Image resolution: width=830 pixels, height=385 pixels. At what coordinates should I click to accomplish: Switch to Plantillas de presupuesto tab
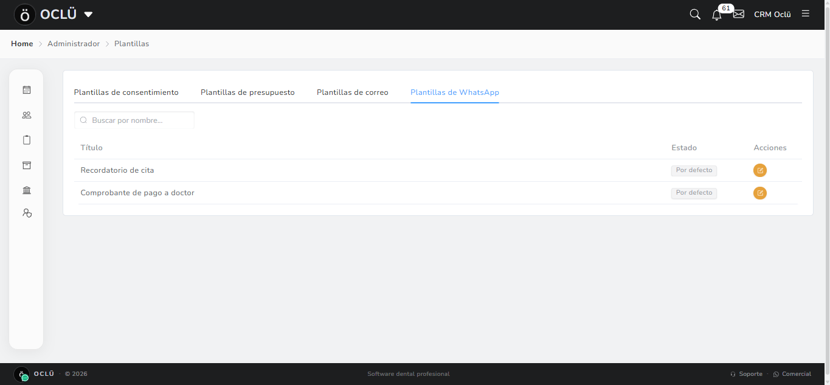tap(247, 92)
